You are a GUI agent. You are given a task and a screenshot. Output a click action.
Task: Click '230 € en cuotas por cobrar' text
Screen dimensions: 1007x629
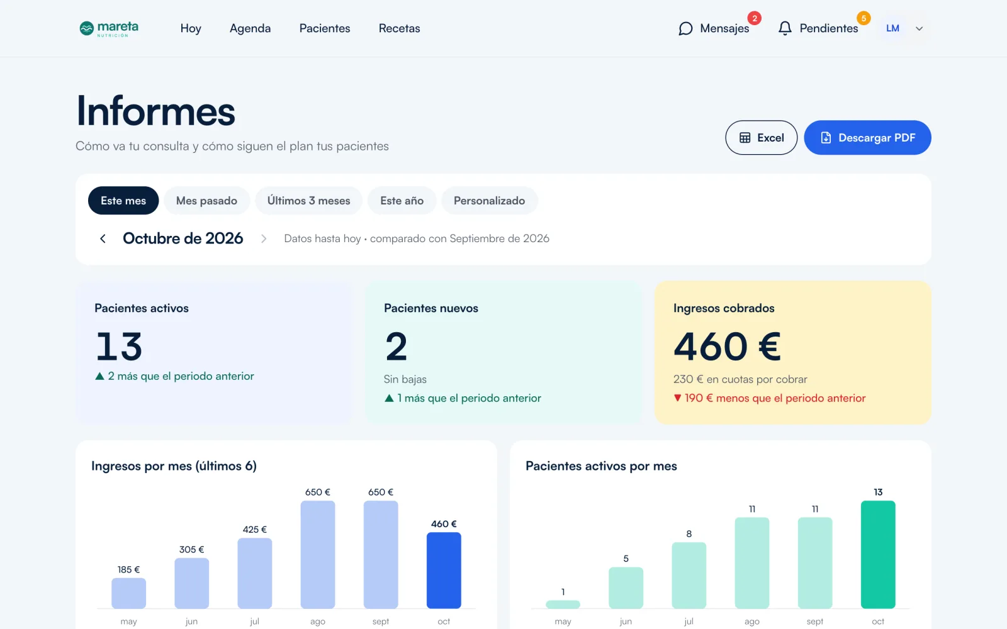[740, 379]
